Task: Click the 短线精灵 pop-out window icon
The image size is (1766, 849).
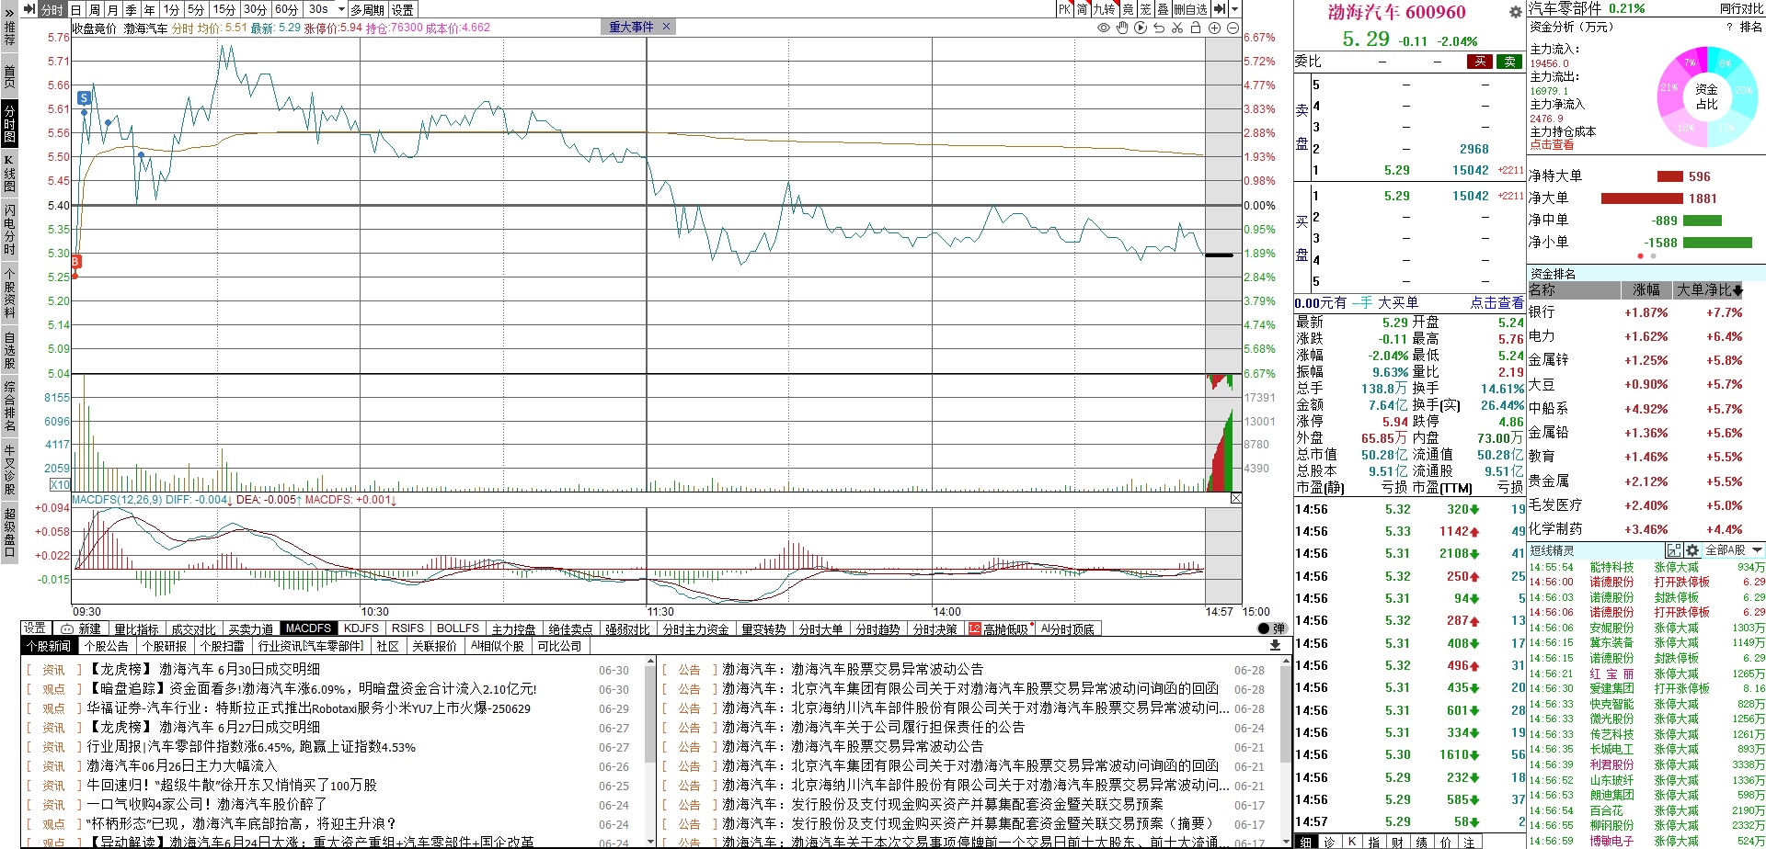Action: [x=1675, y=549]
